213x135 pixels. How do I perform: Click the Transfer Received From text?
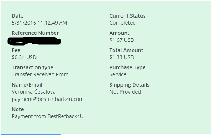pos(40,74)
